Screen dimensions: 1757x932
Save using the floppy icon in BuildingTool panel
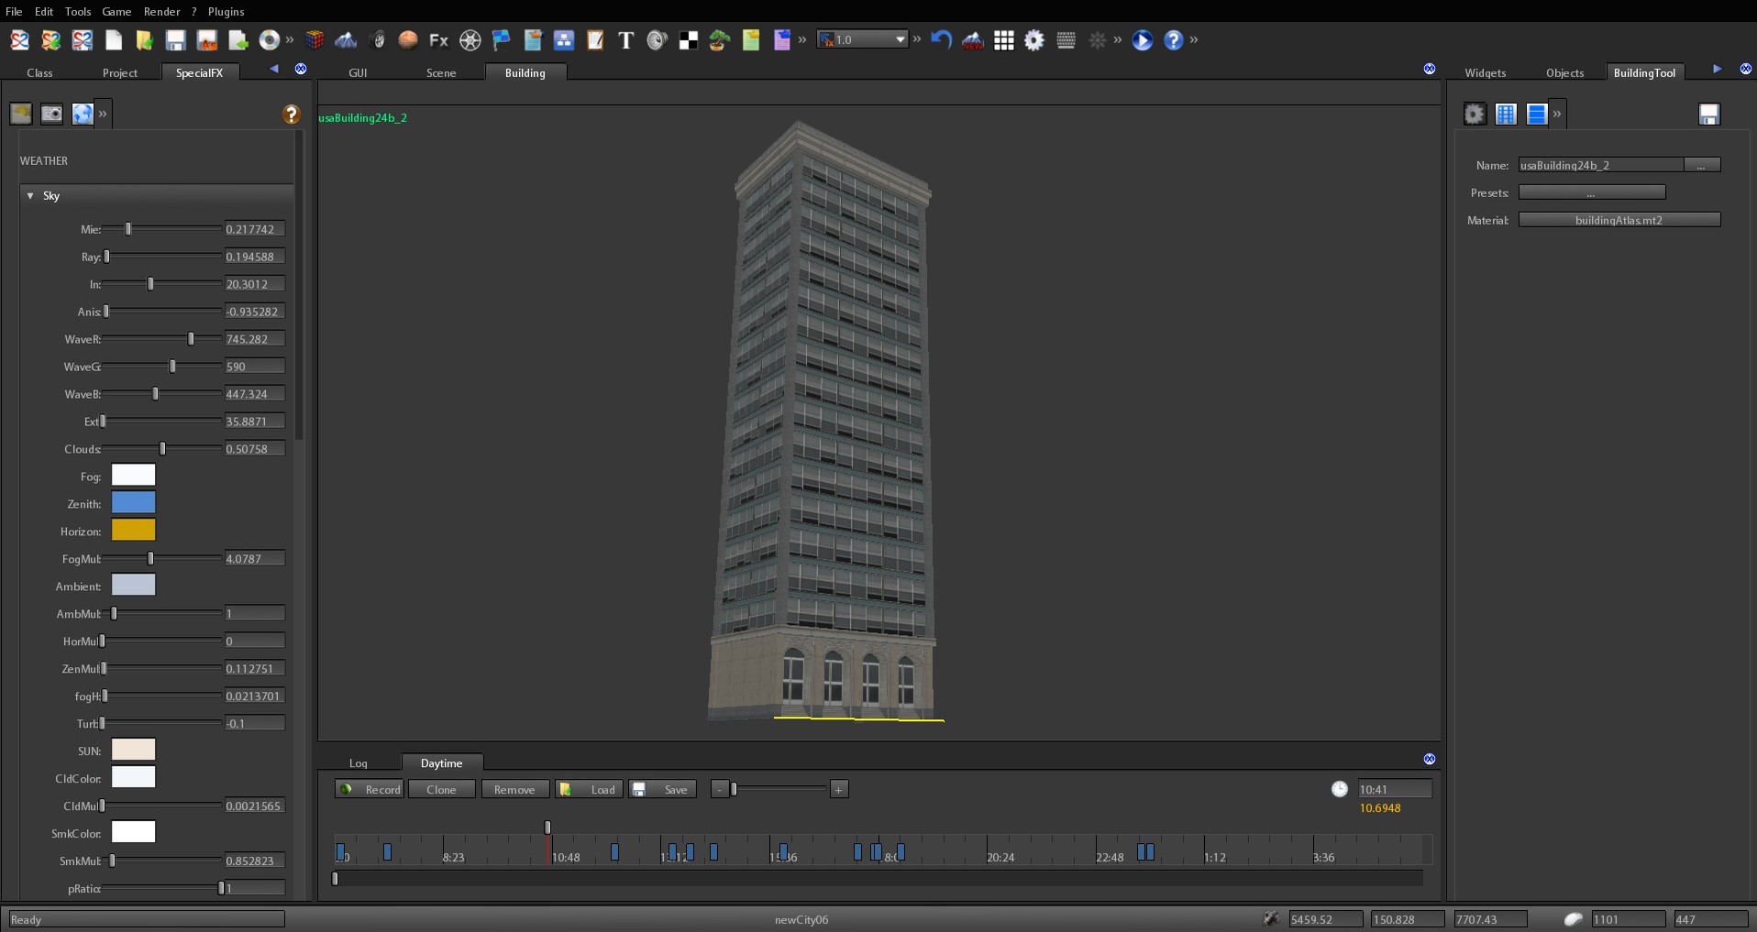tap(1708, 114)
